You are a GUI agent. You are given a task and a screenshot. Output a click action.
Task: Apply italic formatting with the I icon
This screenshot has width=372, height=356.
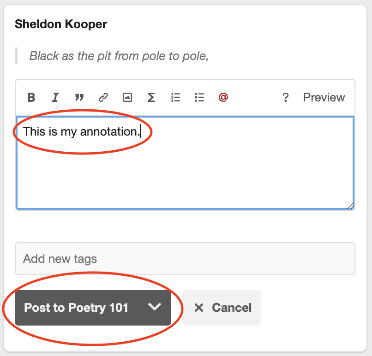coord(55,97)
